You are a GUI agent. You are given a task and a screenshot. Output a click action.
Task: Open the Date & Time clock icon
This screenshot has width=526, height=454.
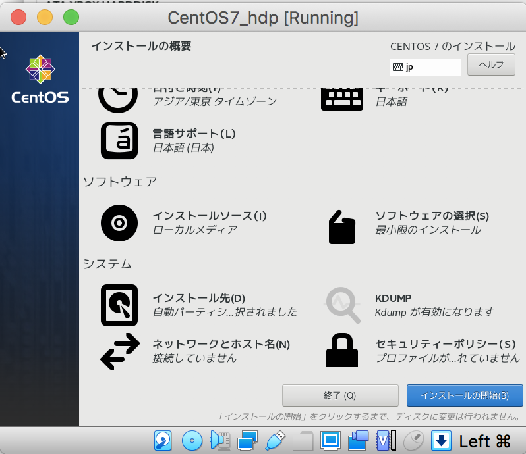(x=118, y=99)
